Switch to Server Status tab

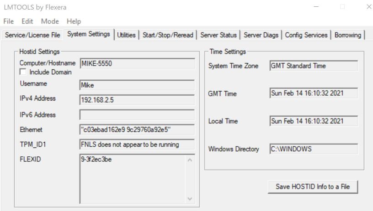pyautogui.click(x=218, y=35)
